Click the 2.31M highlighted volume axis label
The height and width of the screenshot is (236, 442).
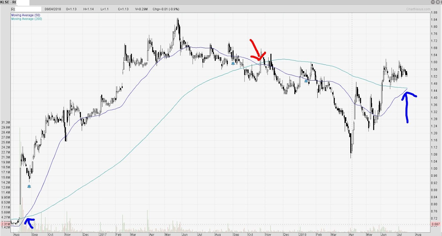tap(6, 224)
